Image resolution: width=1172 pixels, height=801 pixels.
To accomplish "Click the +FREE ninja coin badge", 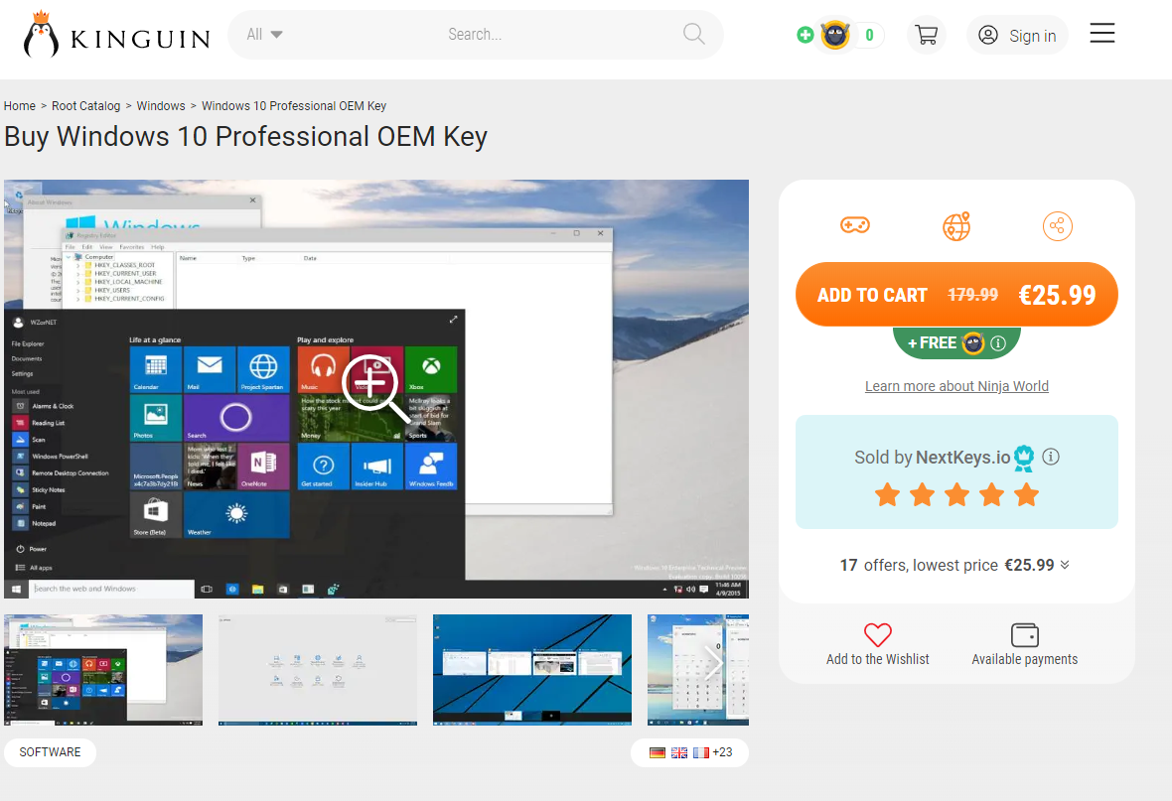I will tap(956, 343).
